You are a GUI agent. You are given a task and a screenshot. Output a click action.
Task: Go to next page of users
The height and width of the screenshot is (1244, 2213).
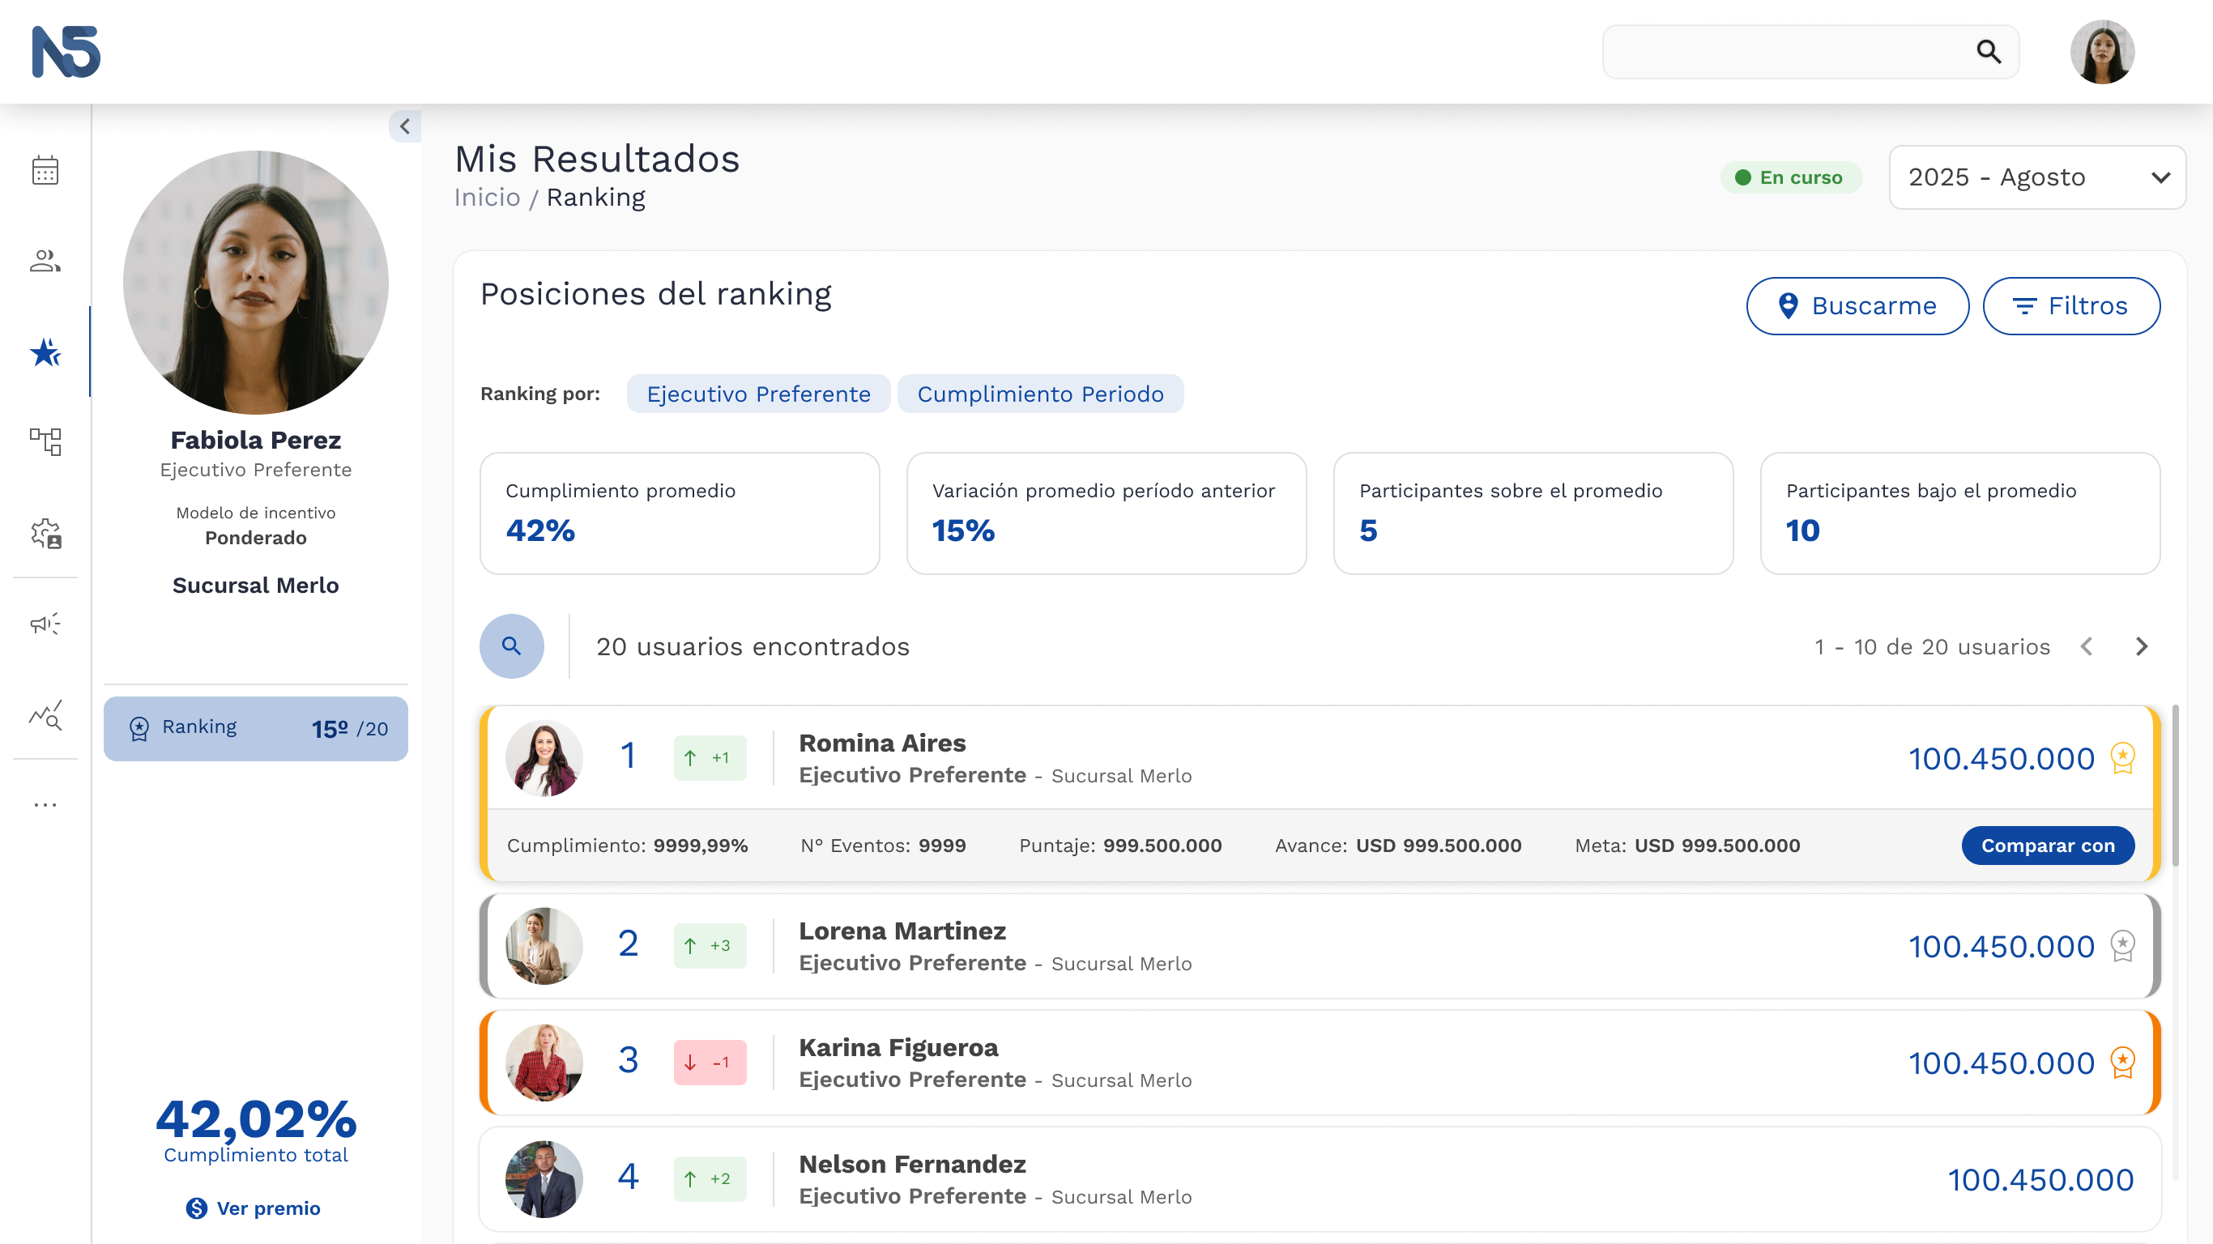click(2141, 646)
